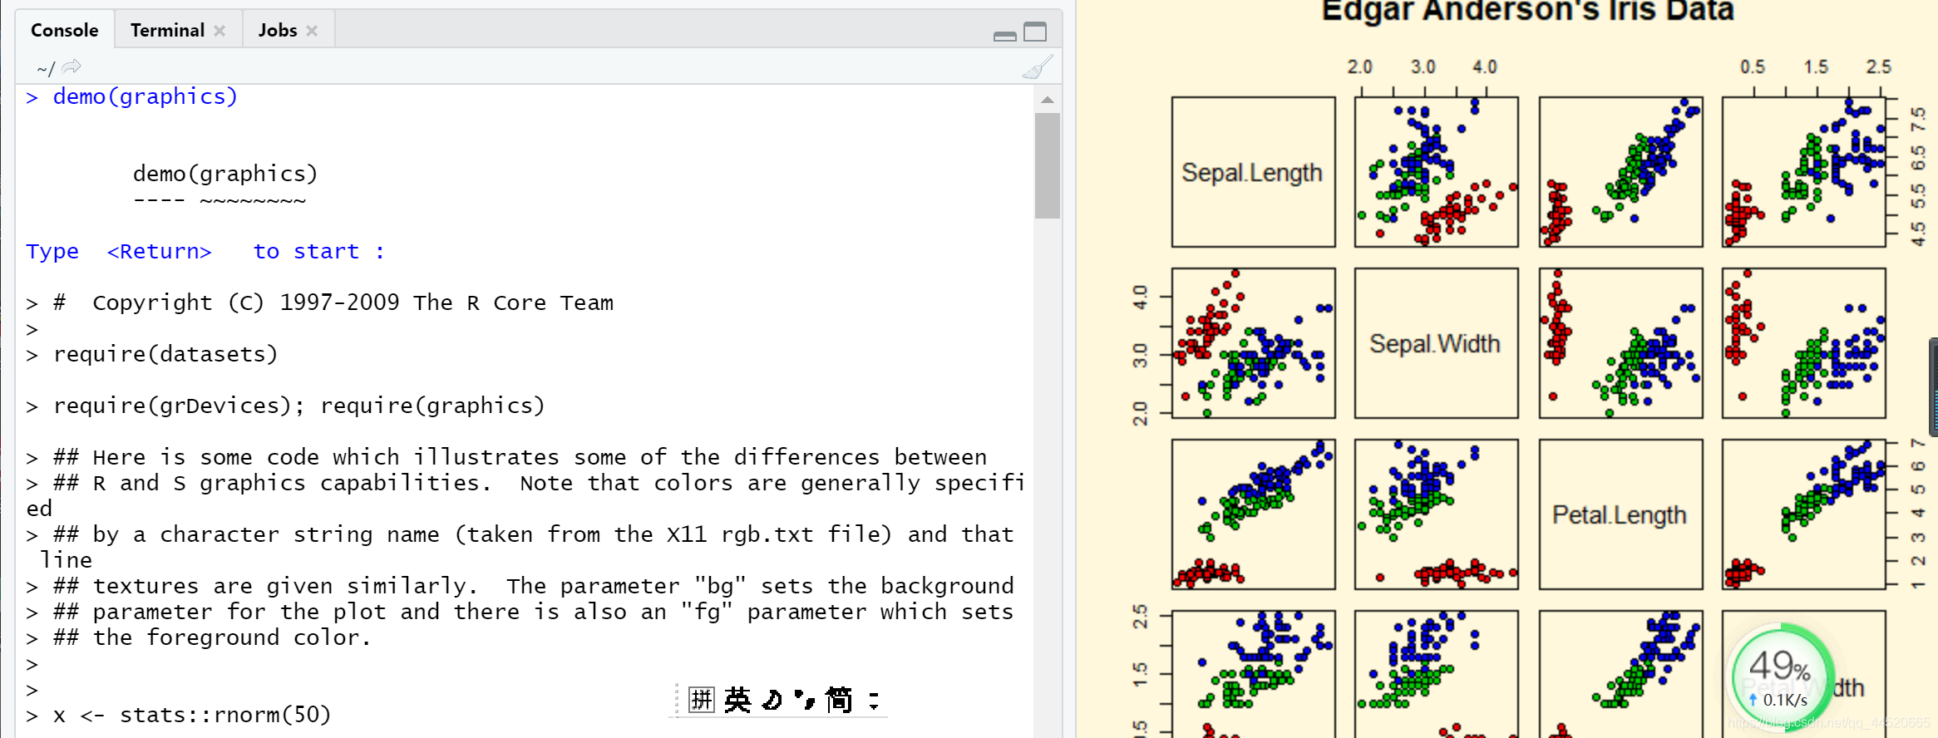
Task: Toggle the IME 英 English mode icon
Action: point(737,700)
